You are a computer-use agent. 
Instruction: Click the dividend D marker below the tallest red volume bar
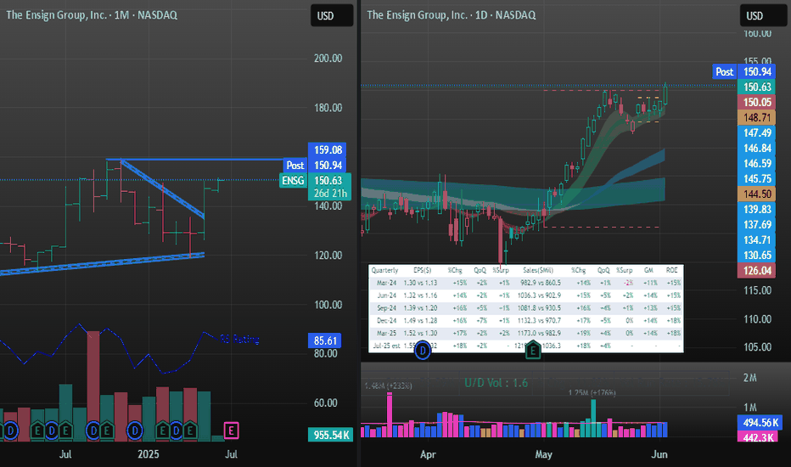pos(93,430)
